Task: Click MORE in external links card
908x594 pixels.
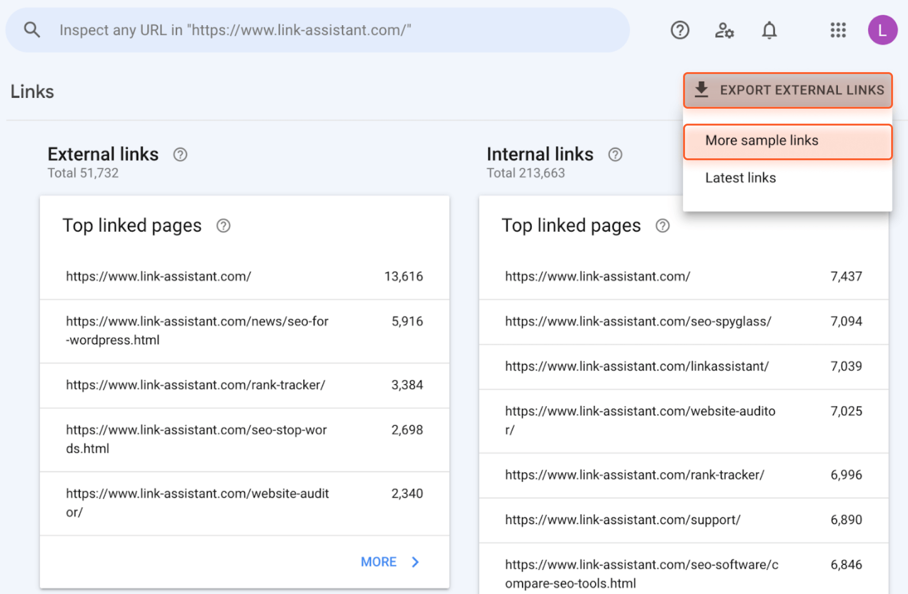Action: pyautogui.click(x=379, y=562)
